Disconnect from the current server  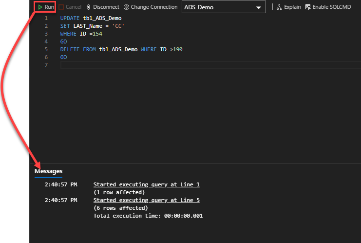point(103,7)
